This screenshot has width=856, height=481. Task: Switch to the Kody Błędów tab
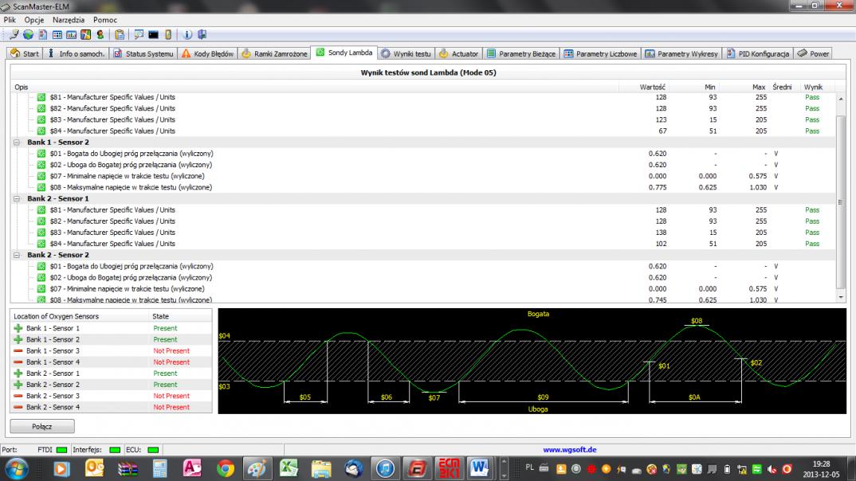click(x=207, y=53)
